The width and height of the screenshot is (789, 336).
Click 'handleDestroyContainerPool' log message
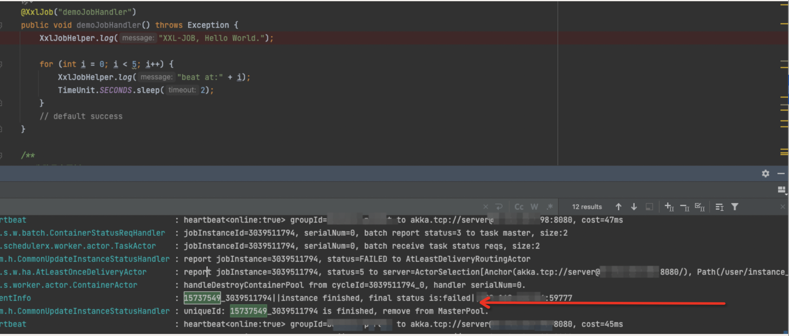click(x=355, y=285)
